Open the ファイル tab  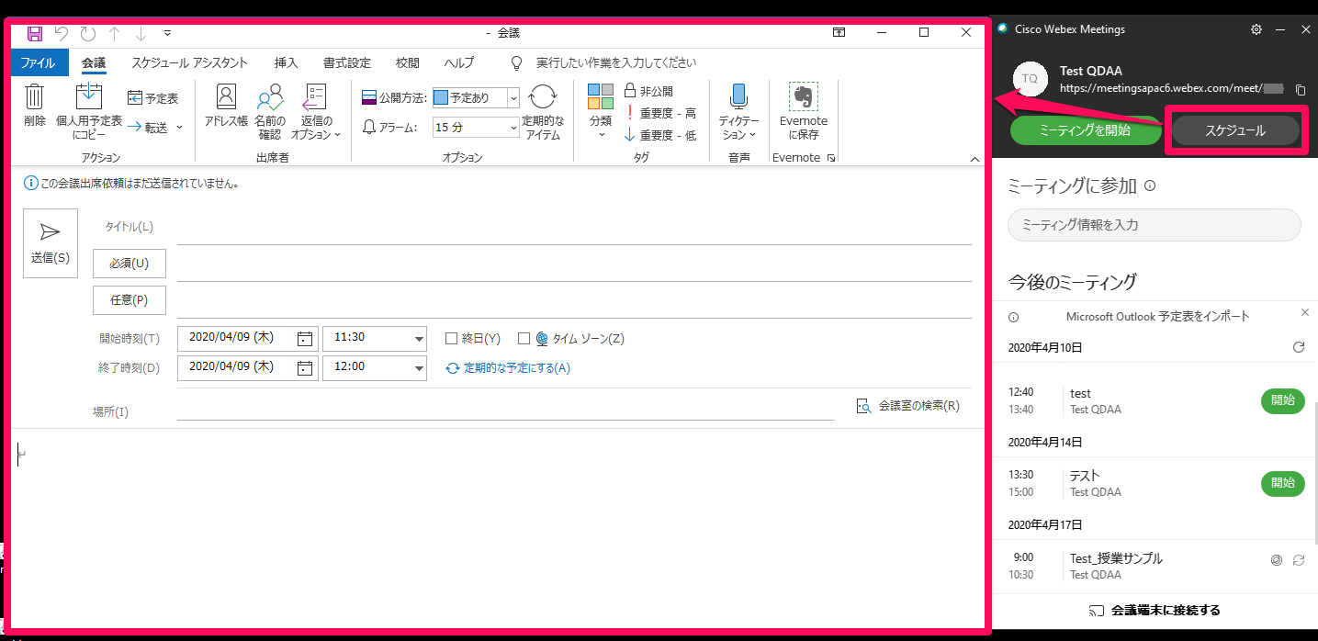point(39,63)
